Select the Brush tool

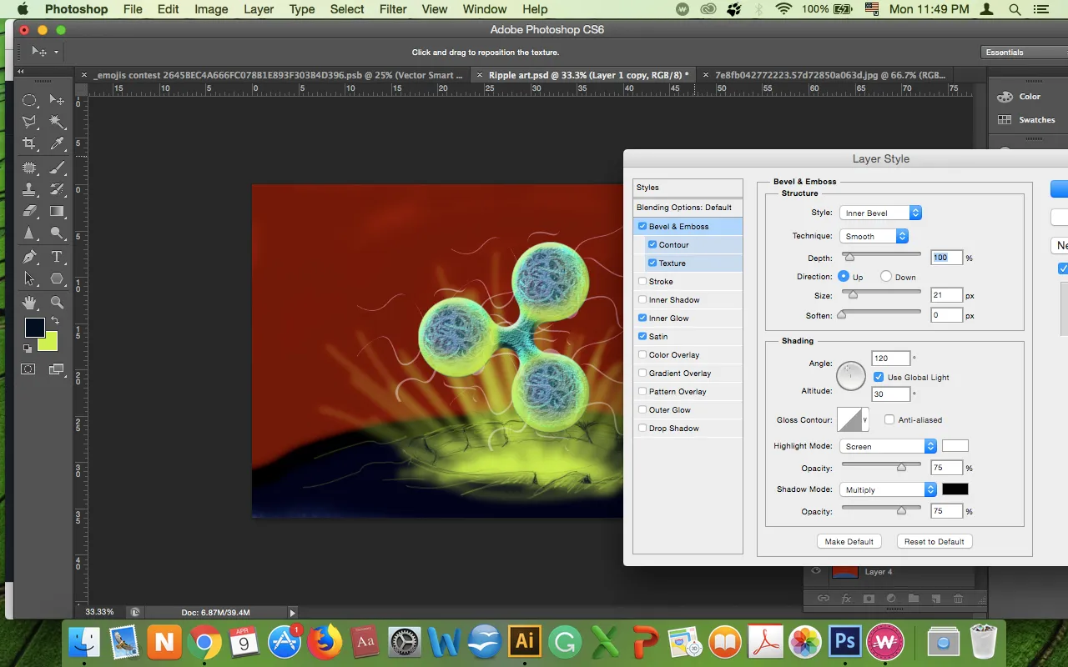click(57, 167)
